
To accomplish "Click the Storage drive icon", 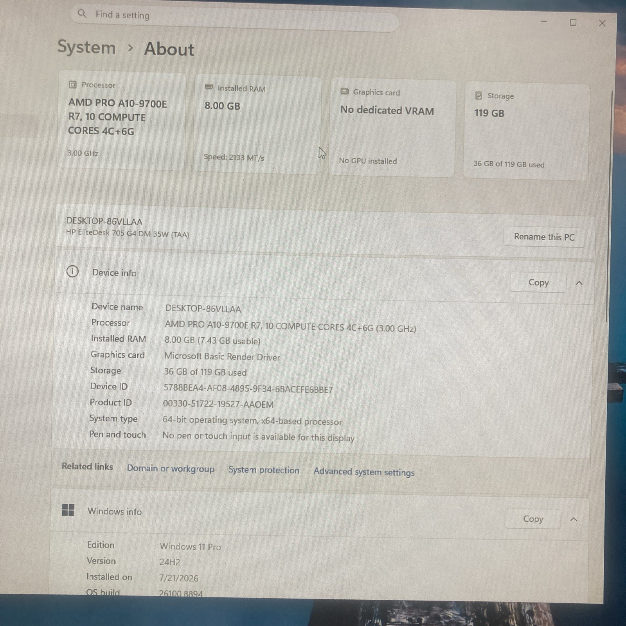I will tap(478, 95).
